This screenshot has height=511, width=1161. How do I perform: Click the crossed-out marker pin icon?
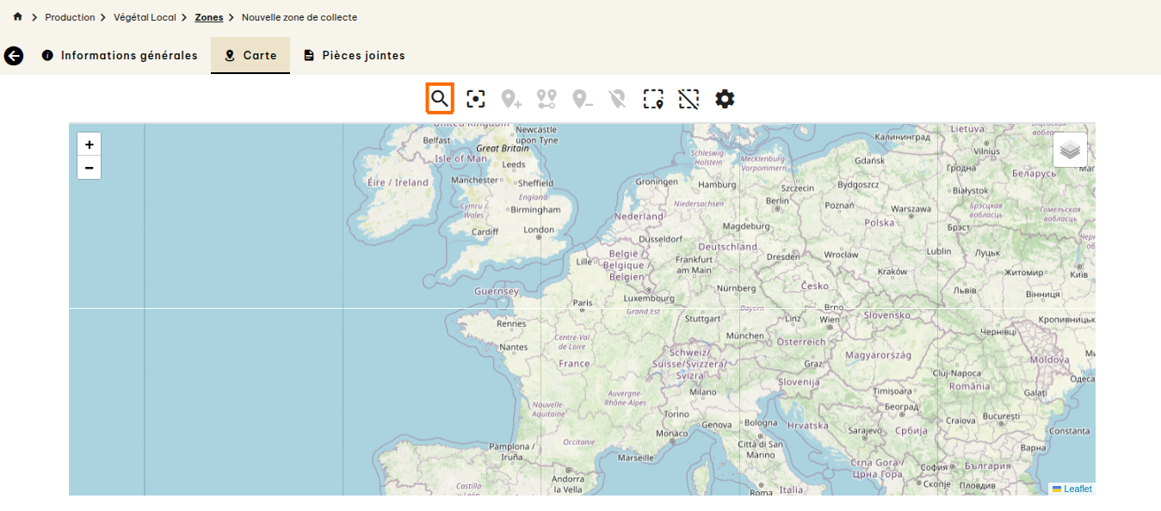coord(617,100)
